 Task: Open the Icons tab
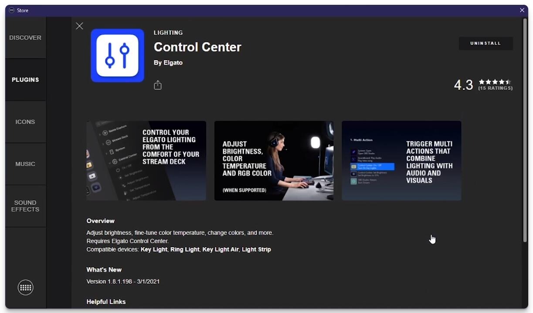coord(25,122)
